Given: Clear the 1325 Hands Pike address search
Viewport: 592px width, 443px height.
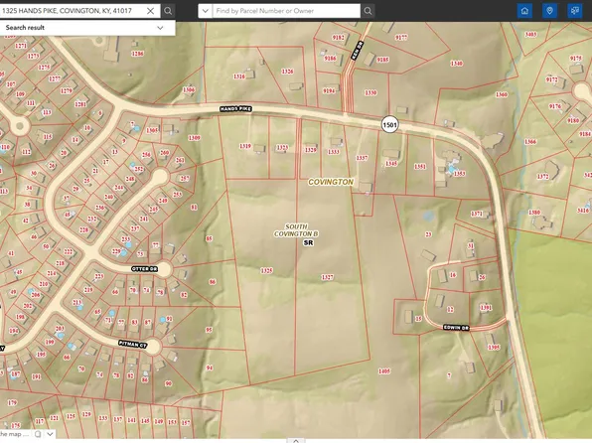Looking at the screenshot, I should point(150,11).
